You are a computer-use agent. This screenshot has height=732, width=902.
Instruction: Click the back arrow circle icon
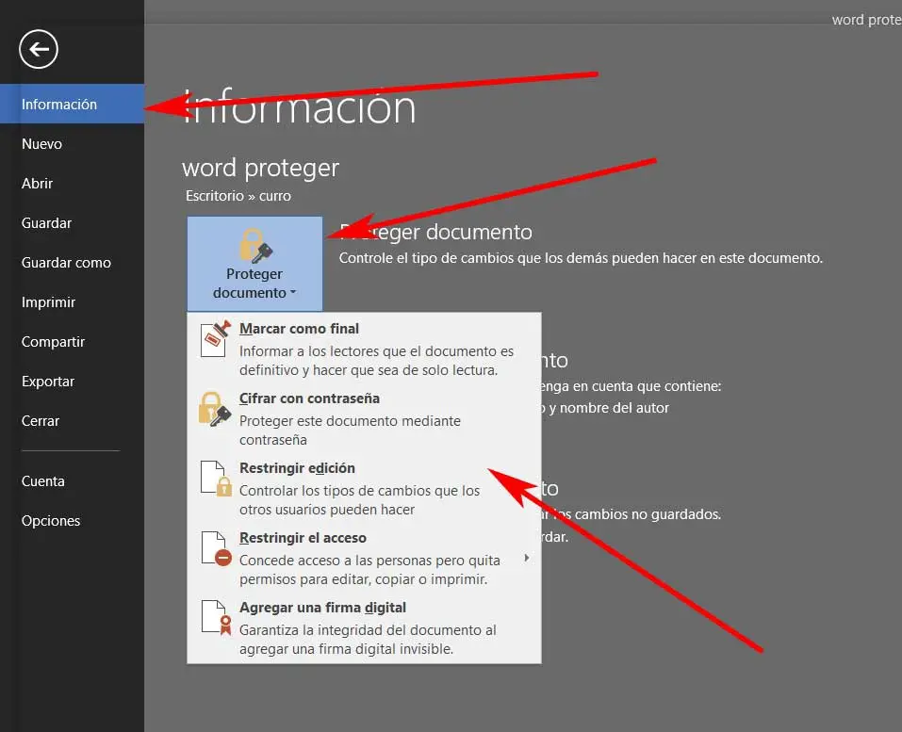pyautogui.click(x=39, y=49)
